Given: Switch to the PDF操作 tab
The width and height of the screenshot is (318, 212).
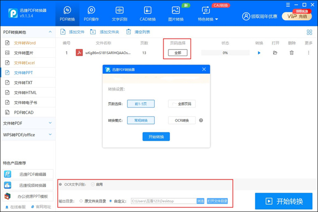Looking at the screenshot, I should pos(91,14).
